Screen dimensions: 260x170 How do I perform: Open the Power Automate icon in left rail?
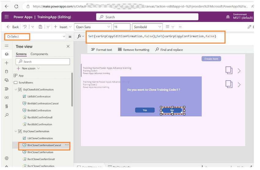click(x=7, y=89)
